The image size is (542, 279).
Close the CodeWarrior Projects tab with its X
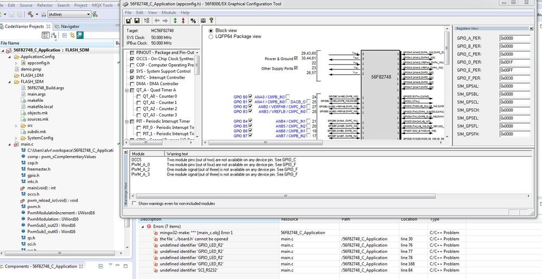48,26
